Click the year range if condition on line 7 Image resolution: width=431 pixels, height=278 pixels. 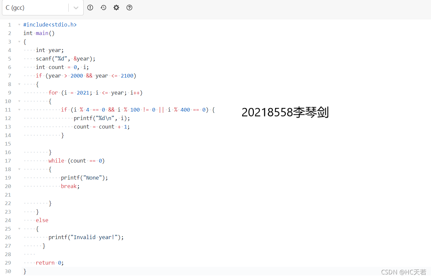(x=86, y=76)
